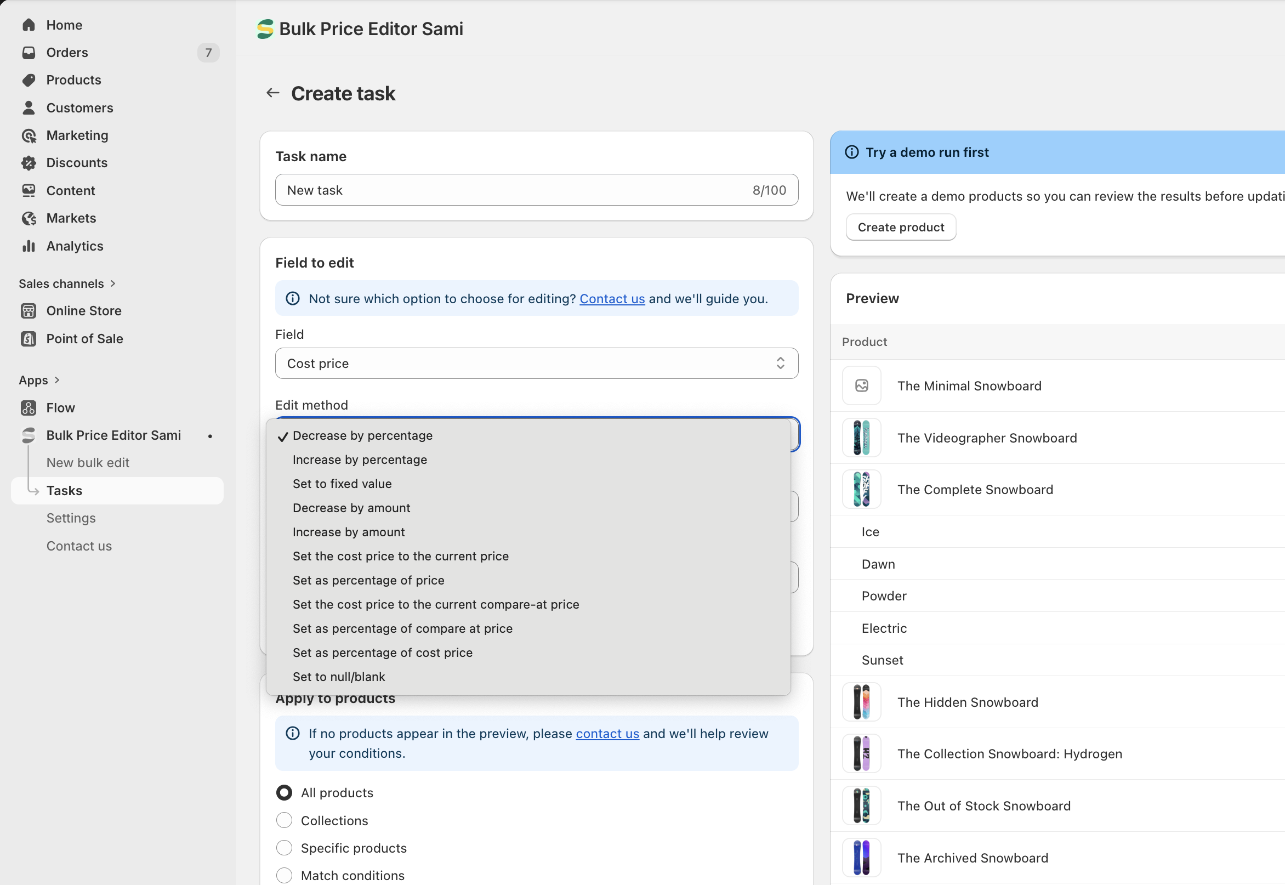Click the Orders inbox icon

point(29,53)
